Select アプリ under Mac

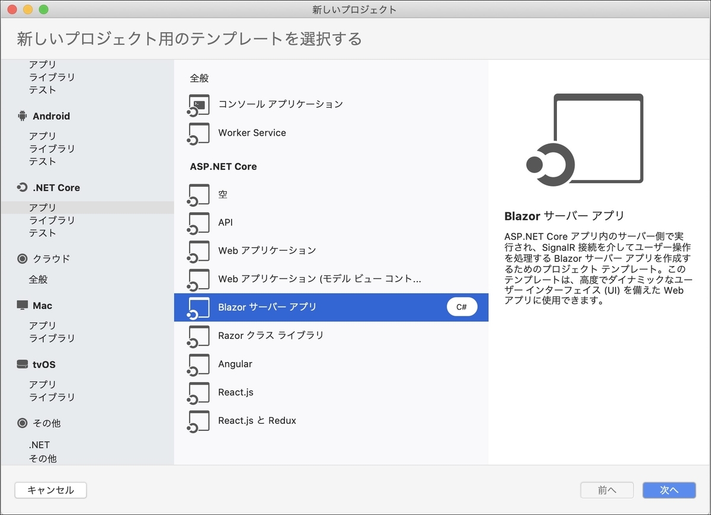[43, 325]
